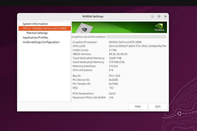Click the CUDA Cores label
The height and width of the screenshot is (131, 197).
(80, 50)
